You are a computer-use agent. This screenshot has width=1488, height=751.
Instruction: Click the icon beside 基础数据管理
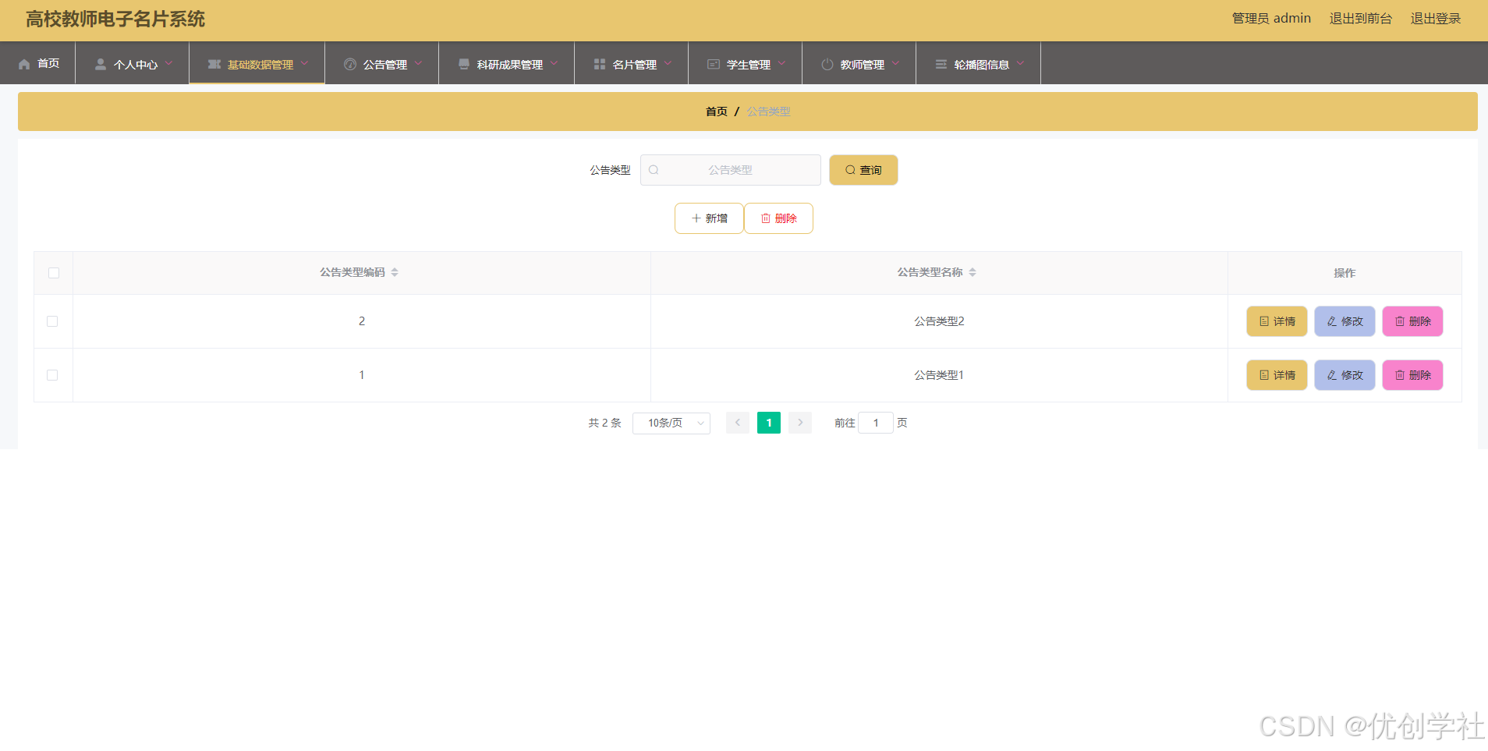pos(214,64)
